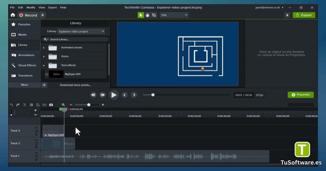Image resolution: width=326 pixels, height=171 pixels.
Task: Toggle the Track 1 lock
Action: pyautogui.click(x=36, y=160)
